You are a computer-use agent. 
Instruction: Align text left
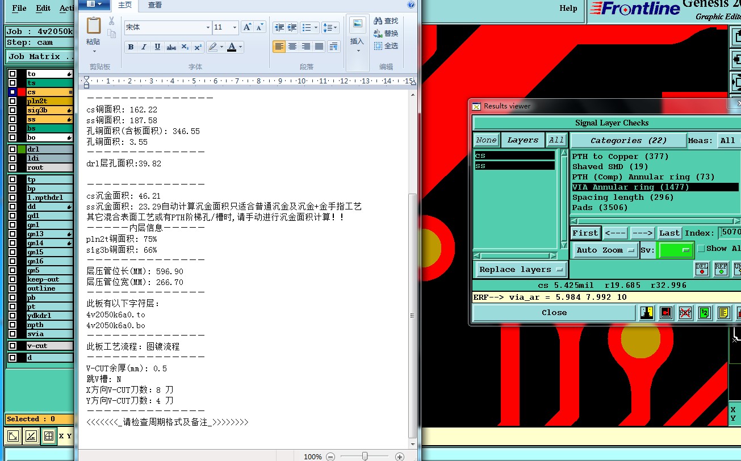[279, 47]
